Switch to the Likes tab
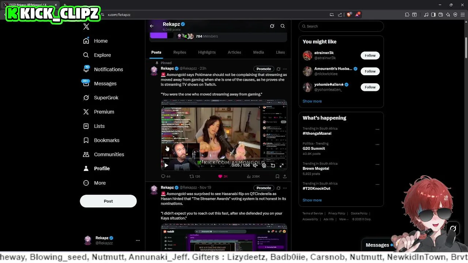Image resolution: width=468 pixels, height=263 pixels. 280,52
